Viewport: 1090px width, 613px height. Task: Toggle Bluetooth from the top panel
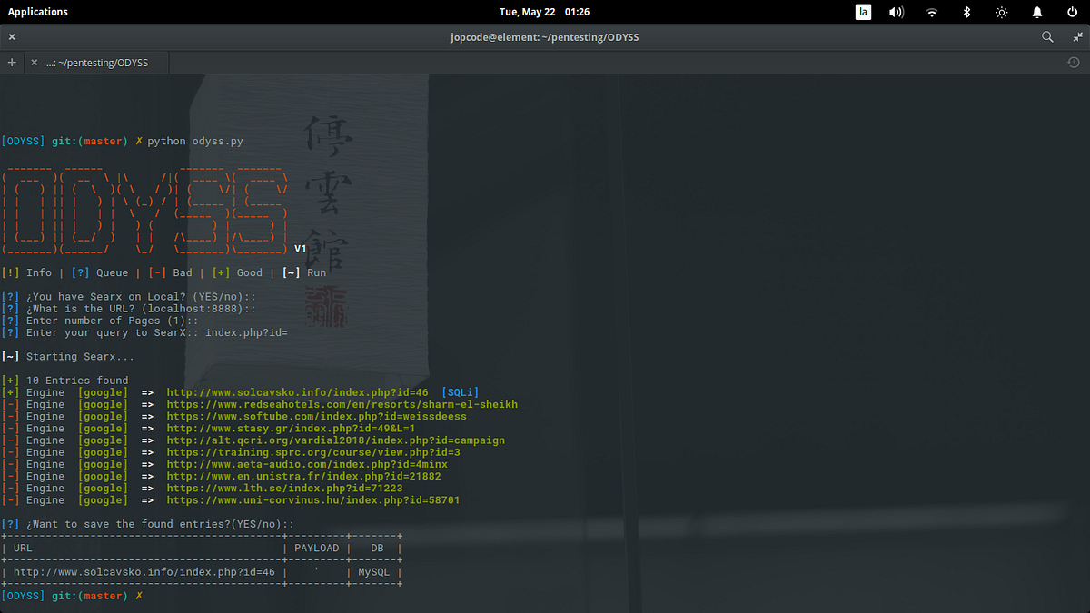(966, 12)
